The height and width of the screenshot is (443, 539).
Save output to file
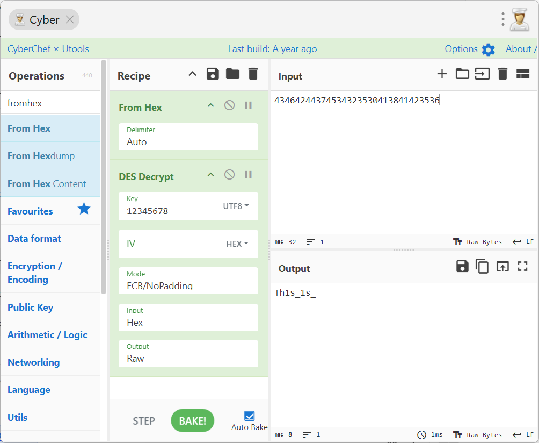click(x=462, y=267)
